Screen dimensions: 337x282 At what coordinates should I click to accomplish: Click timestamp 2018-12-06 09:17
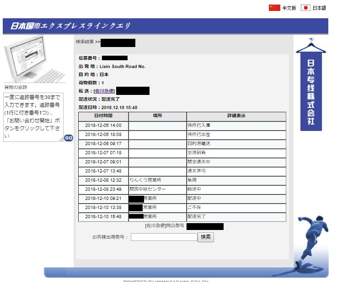[x=103, y=144]
